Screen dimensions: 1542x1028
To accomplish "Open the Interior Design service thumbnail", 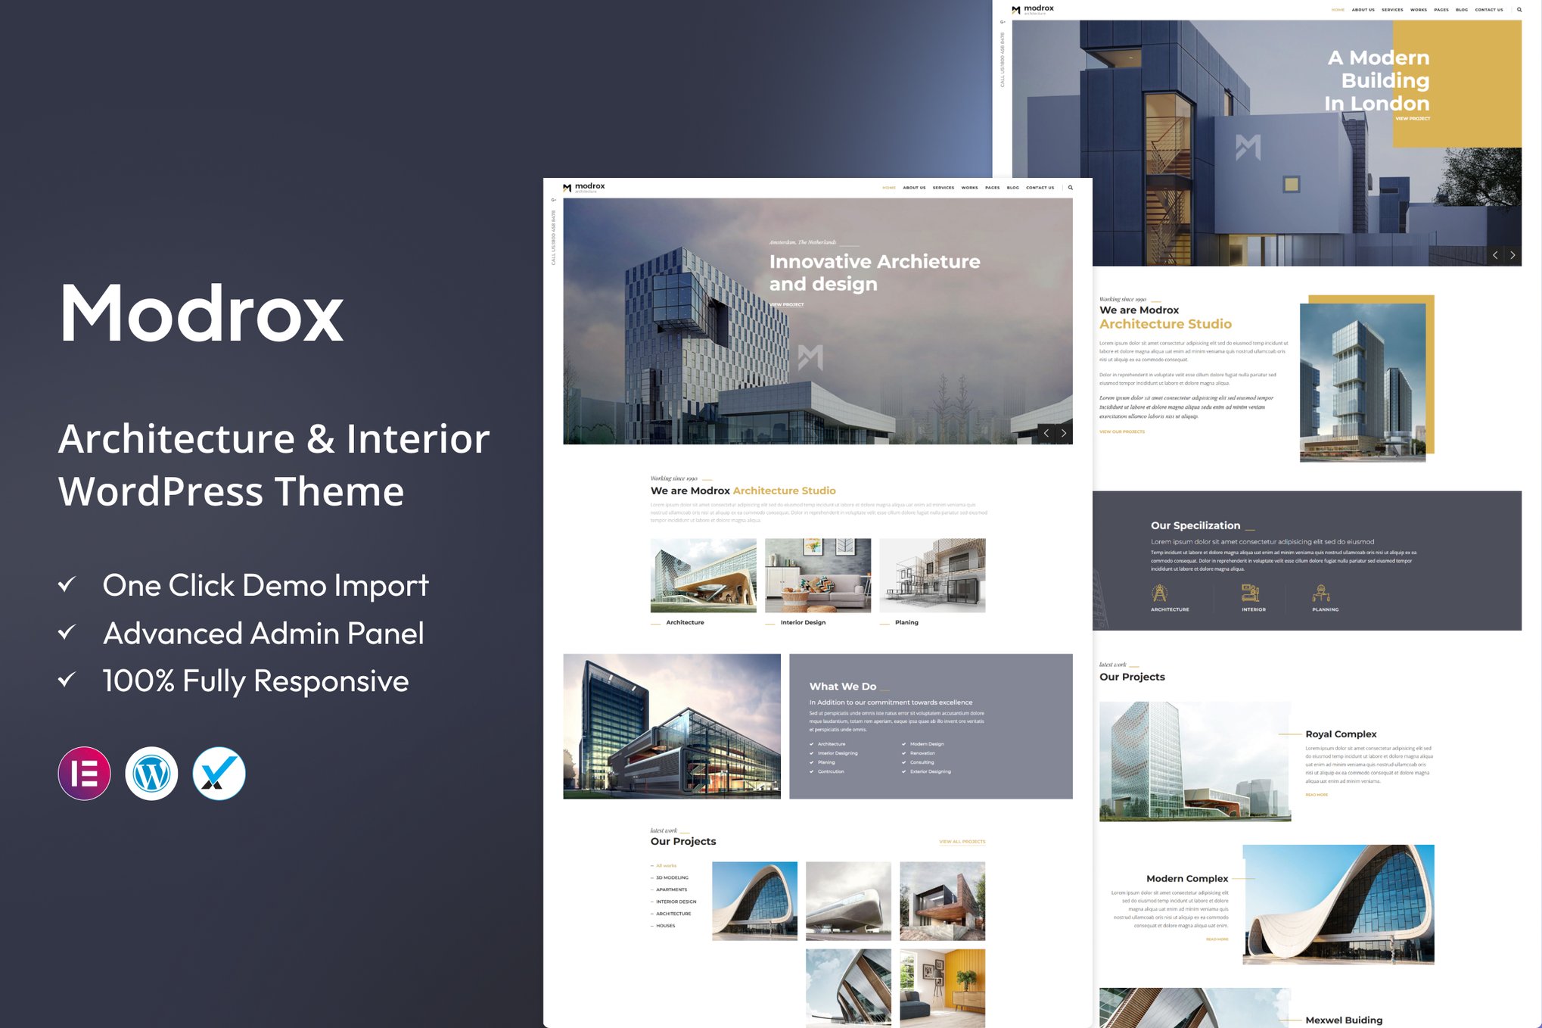I will [818, 575].
